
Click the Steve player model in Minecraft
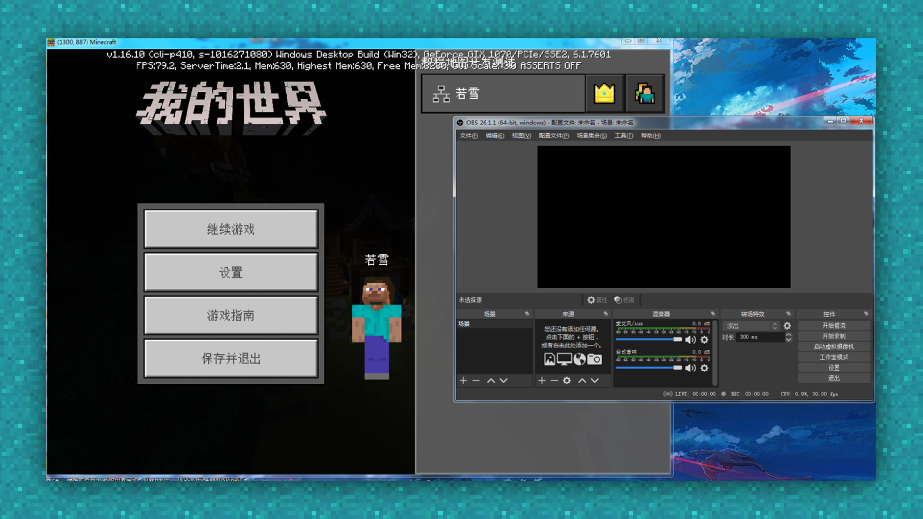pos(376,328)
